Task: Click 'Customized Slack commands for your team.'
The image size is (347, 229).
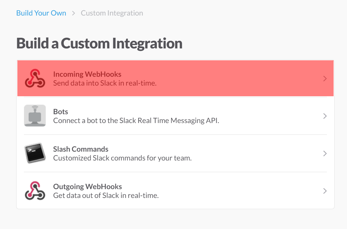Action: click(x=122, y=158)
